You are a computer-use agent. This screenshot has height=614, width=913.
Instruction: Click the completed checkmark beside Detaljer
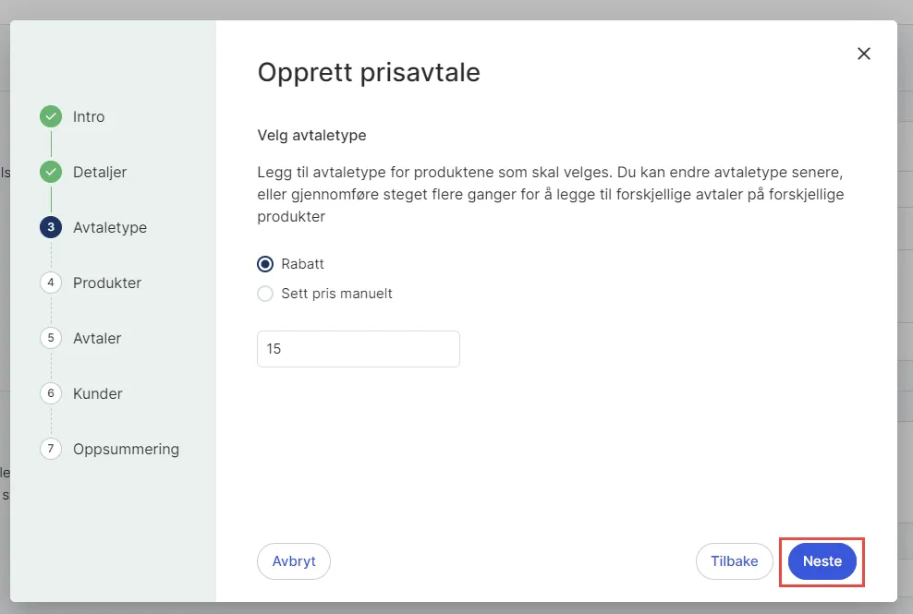pyautogui.click(x=51, y=172)
